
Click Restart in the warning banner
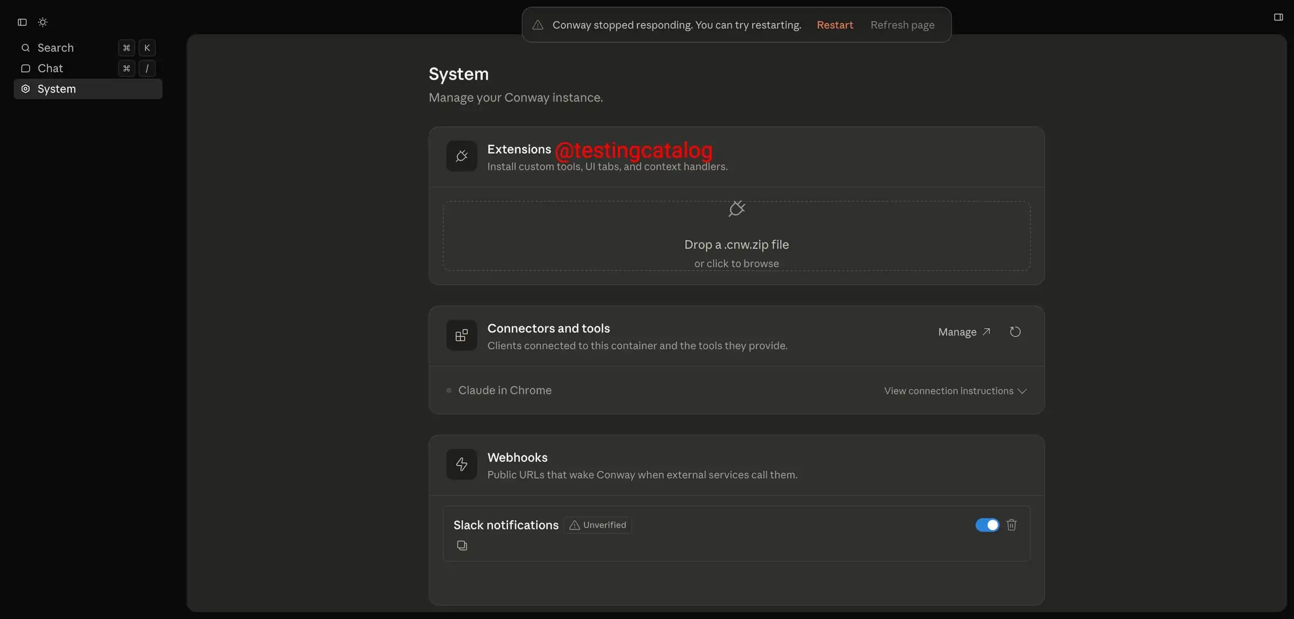click(835, 25)
